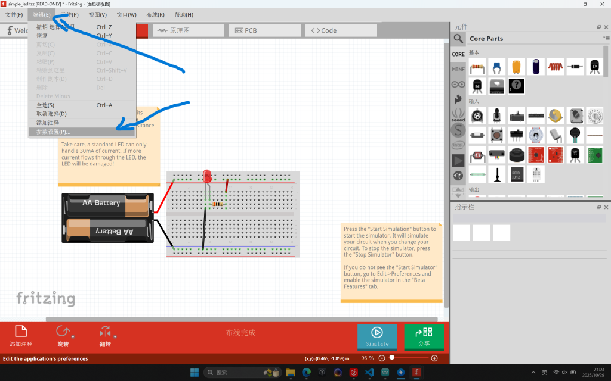Screen dimensions: 611x381
Task: Open the Intel parts bin
Action: 458,145
